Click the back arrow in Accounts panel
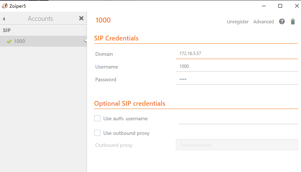 [4, 19]
